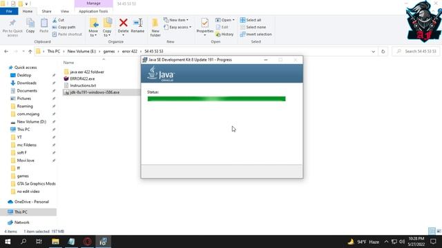Click 'games' in the address path
The height and width of the screenshot is (248, 442).
click(x=109, y=51)
